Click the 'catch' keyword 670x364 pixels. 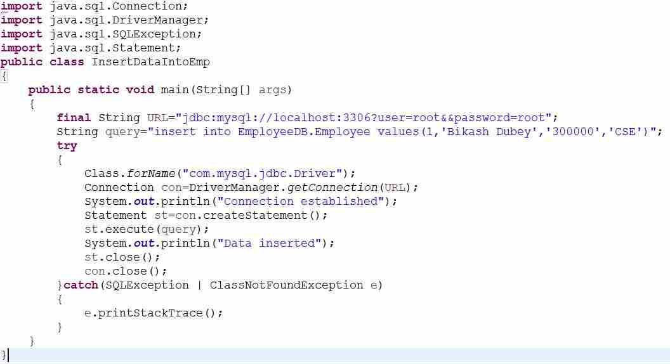pyautogui.click(x=81, y=285)
